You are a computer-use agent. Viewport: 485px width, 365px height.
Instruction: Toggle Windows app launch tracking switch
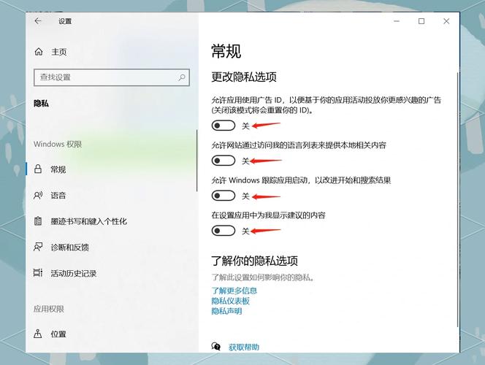(224, 196)
